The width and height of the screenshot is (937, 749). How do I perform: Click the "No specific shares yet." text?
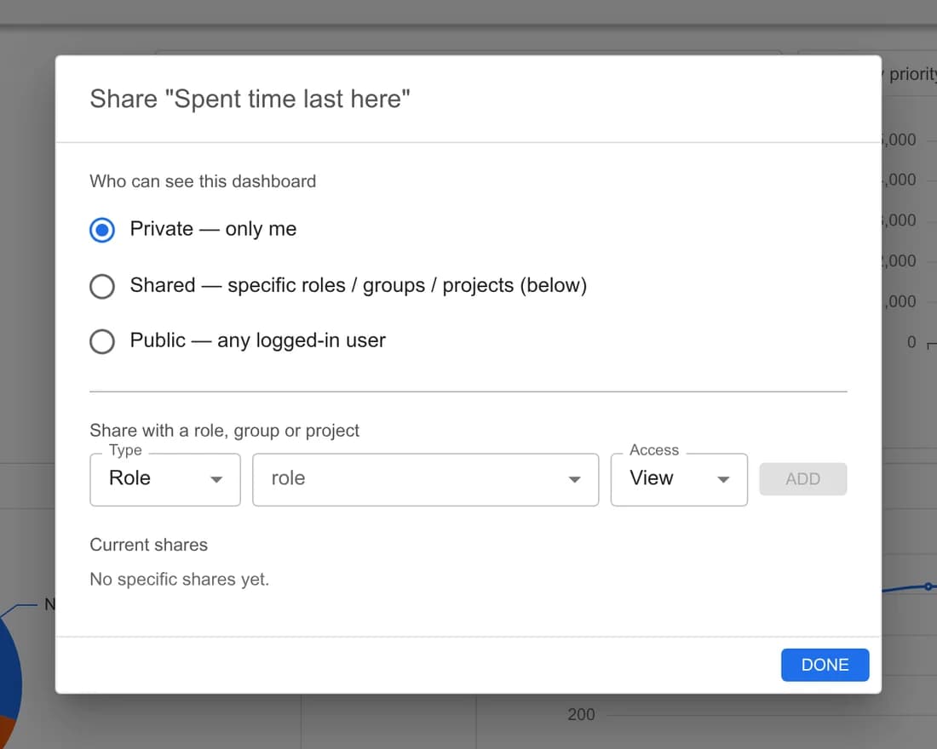tap(179, 580)
